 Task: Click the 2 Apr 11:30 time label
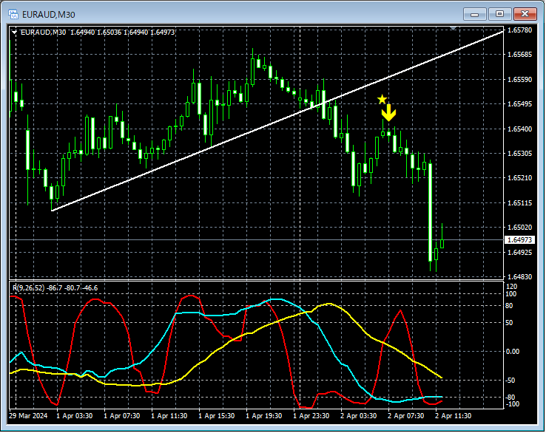coord(453,416)
